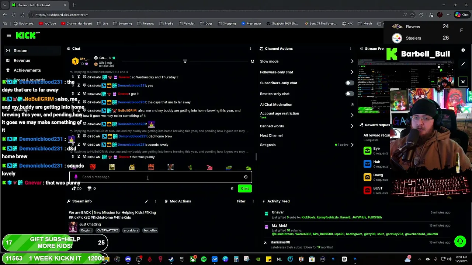Click Filter in Mod Actions panel

[241, 201]
